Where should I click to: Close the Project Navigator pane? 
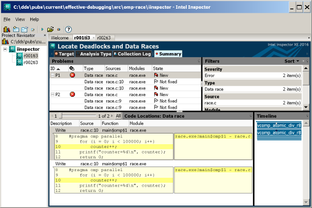(45, 35)
